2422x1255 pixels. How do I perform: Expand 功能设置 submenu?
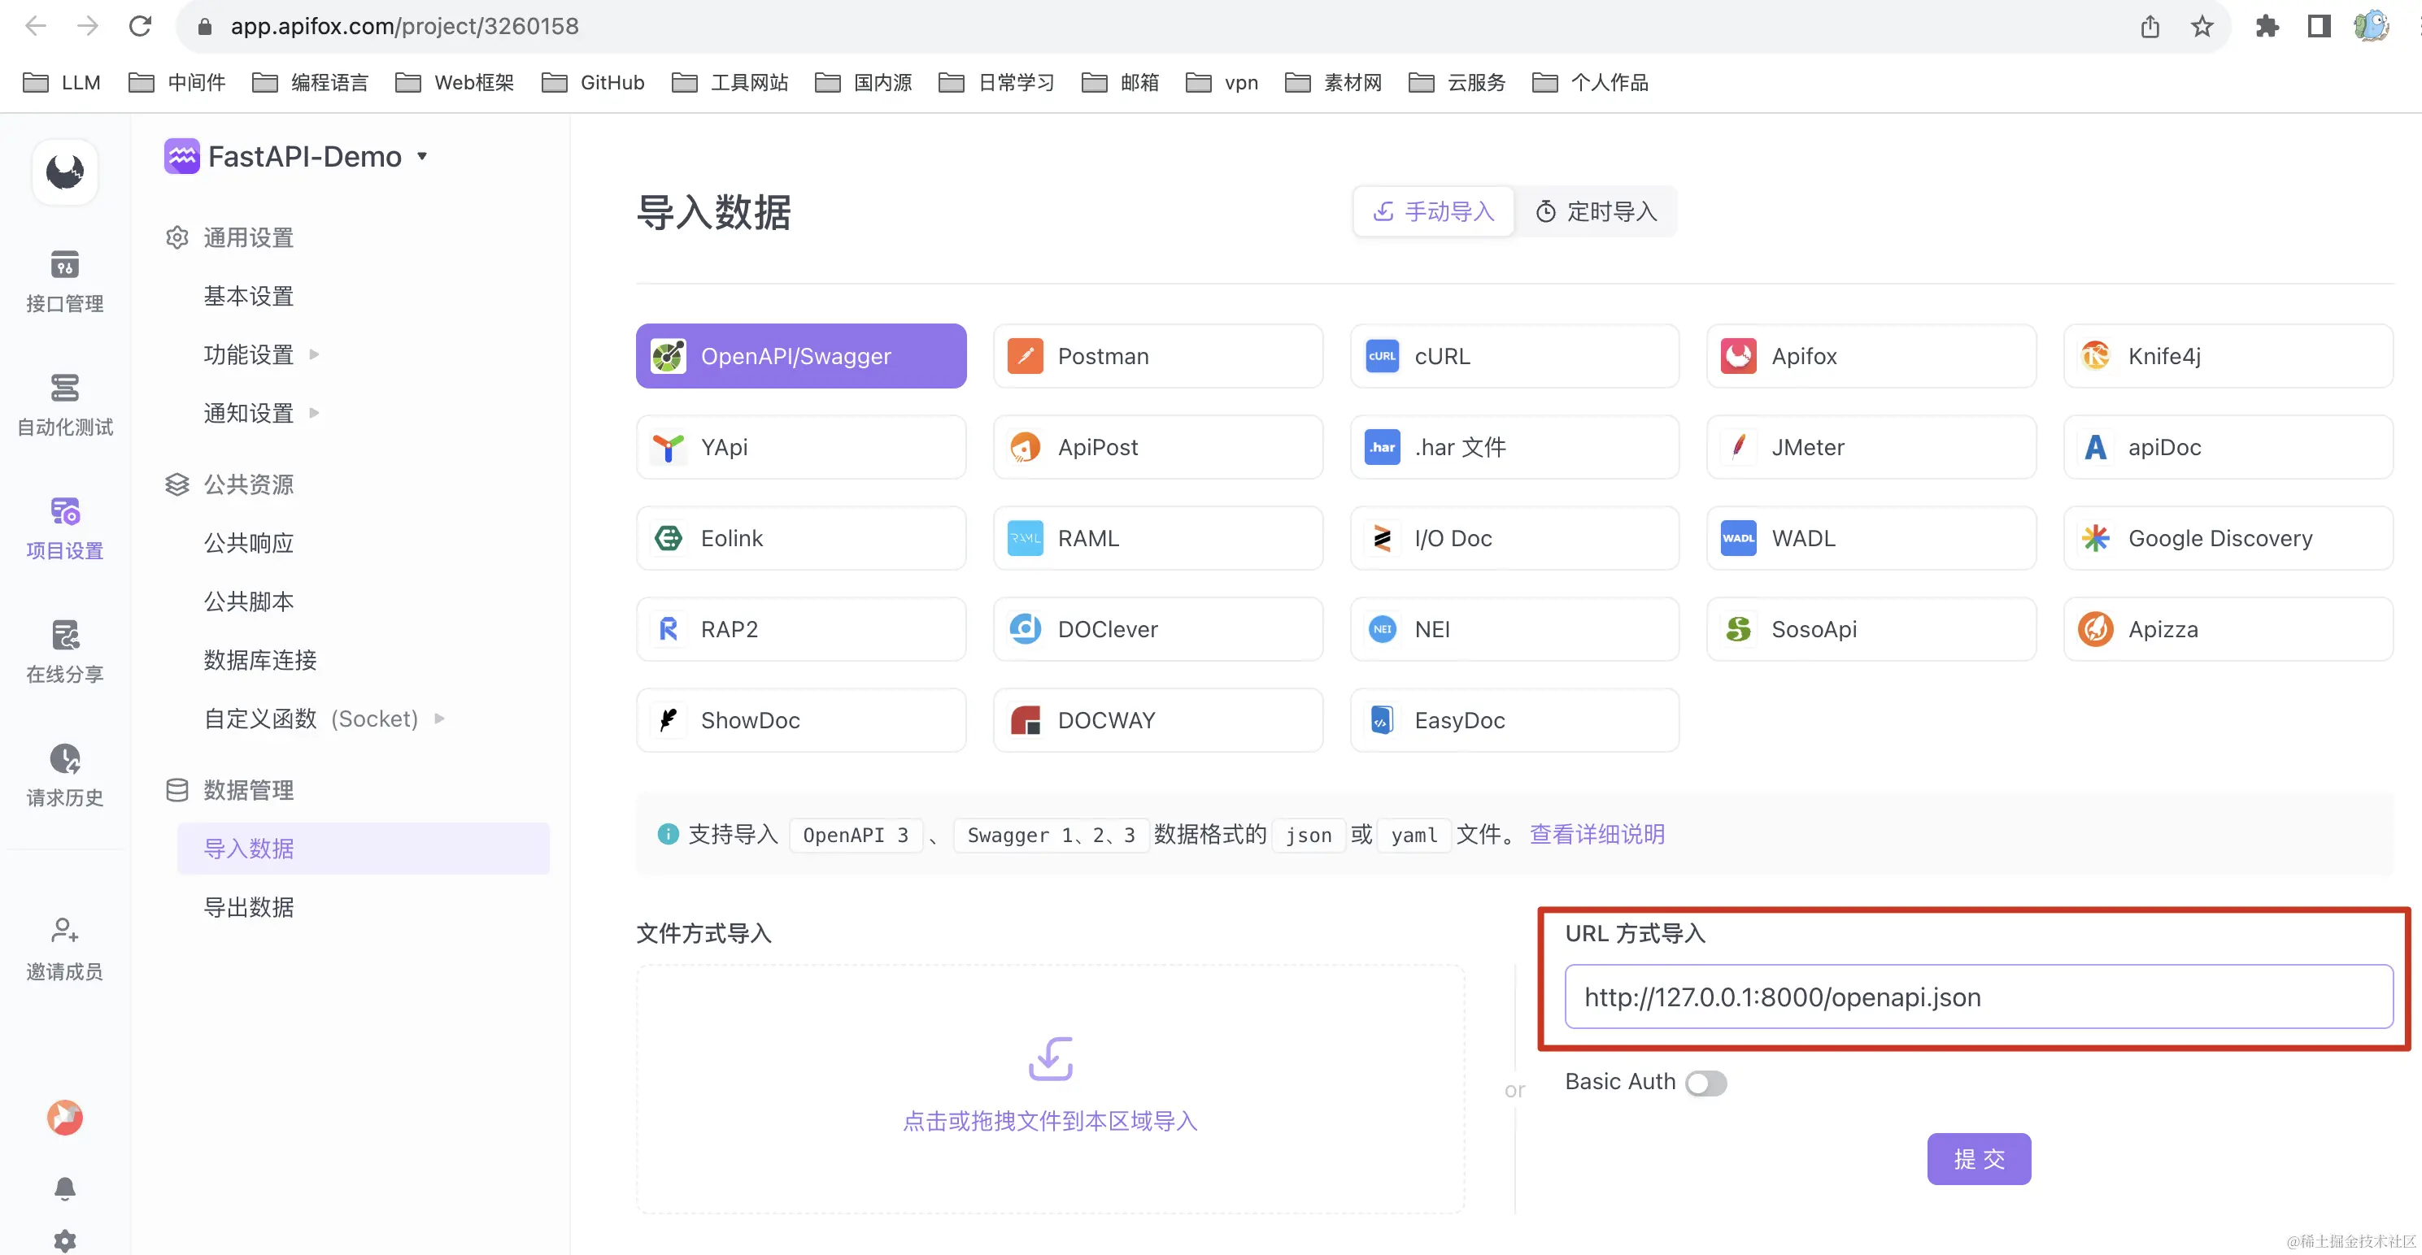tap(314, 354)
